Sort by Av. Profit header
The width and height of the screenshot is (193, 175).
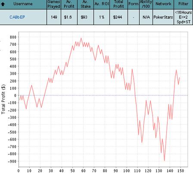pyautogui.click(x=69, y=4)
